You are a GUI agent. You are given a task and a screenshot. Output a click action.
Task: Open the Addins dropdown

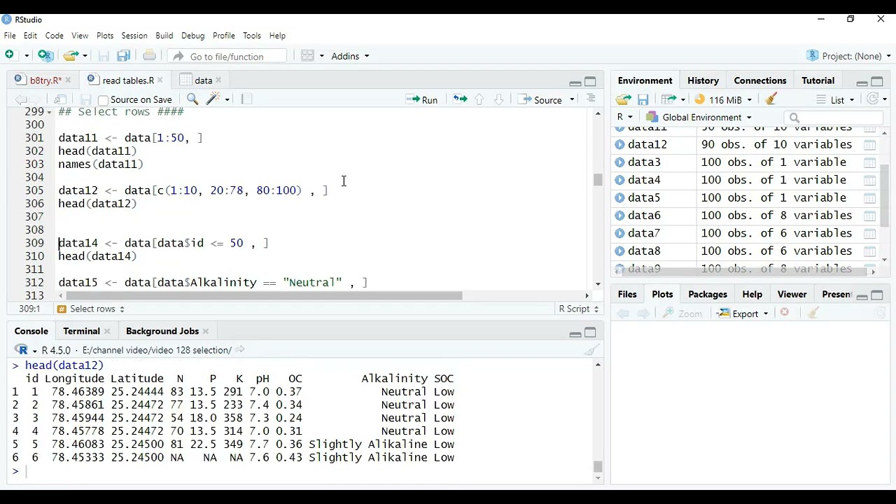click(x=350, y=56)
